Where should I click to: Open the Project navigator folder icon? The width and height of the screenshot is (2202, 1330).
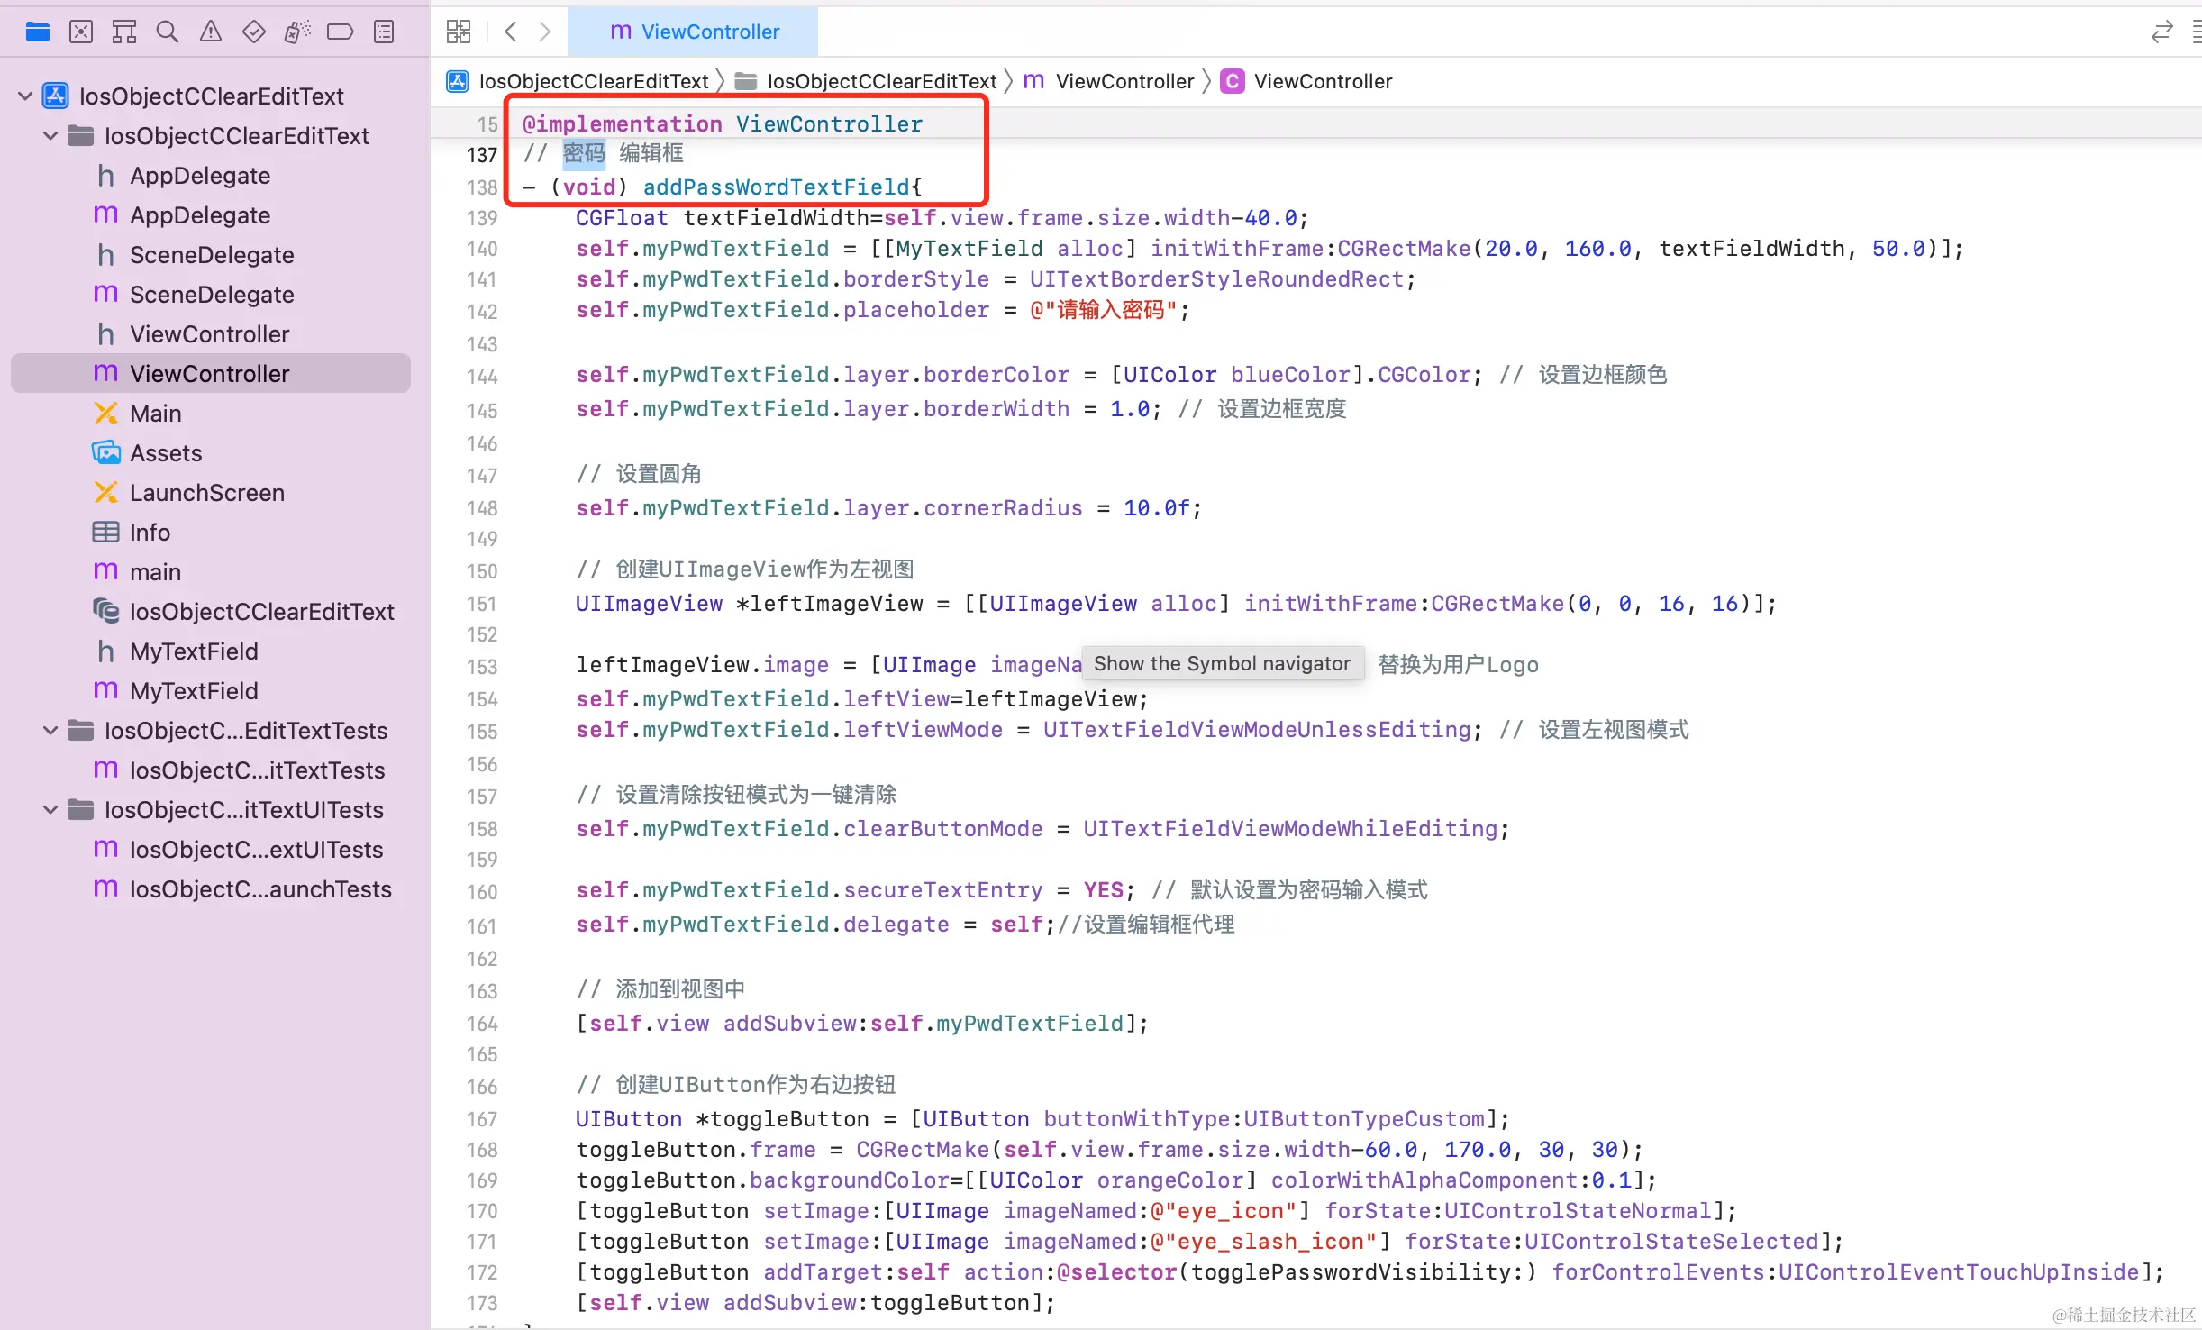pos(37,32)
